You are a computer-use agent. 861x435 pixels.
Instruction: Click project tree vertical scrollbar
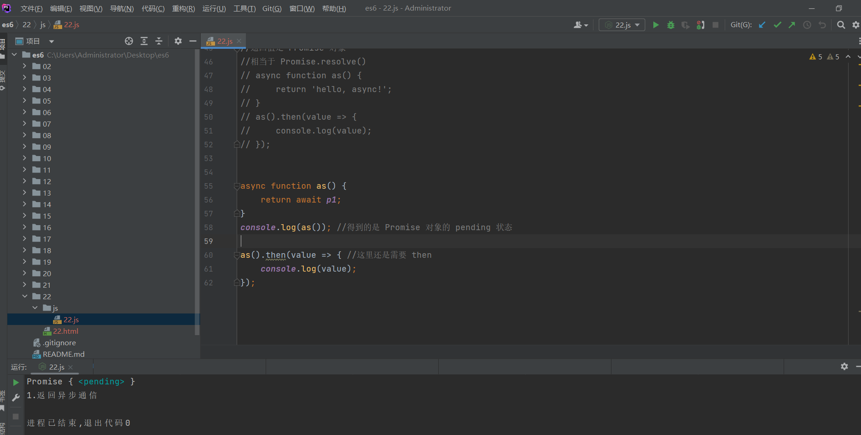pos(198,192)
